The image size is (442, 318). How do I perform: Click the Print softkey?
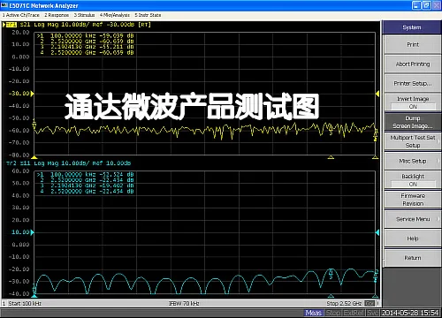(413, 44)
